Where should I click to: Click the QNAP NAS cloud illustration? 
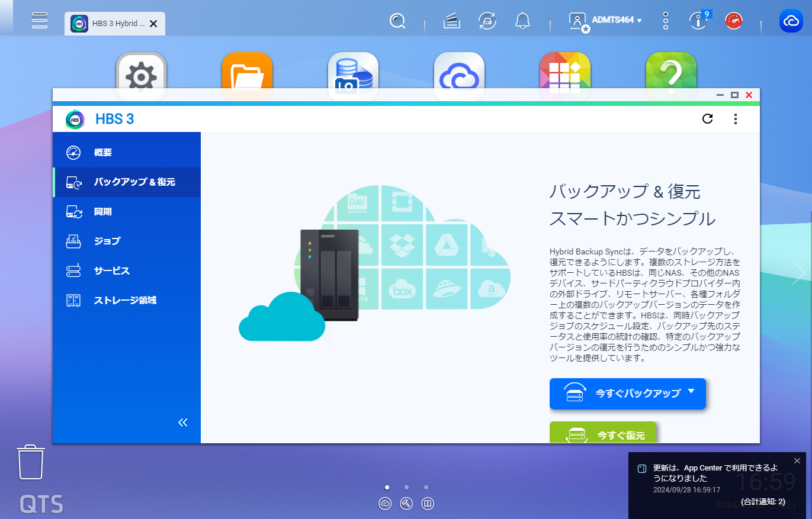pos(374,263)
